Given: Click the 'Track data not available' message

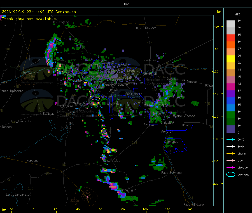Looking at the screenshot, I should pos(29,19).
